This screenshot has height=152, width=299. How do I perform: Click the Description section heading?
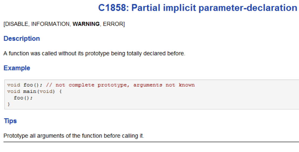click(x=22, y=38)
